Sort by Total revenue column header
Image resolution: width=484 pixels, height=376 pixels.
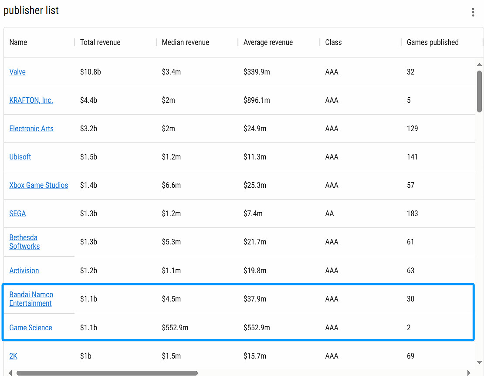coord(100,42)
